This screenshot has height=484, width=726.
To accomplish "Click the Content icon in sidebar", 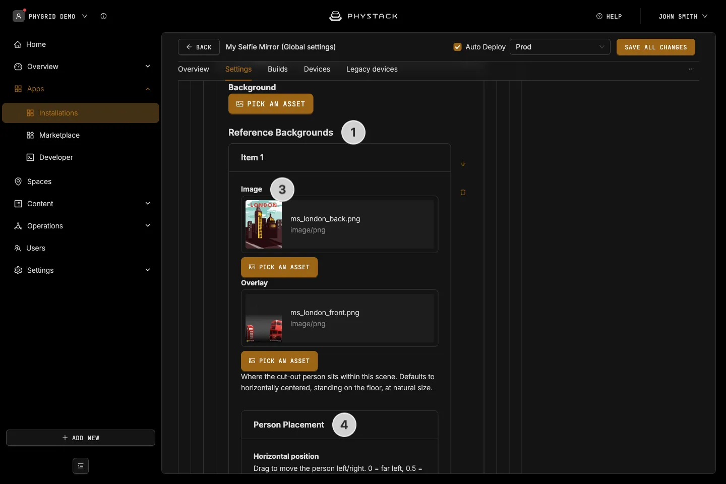I will (18, 204).
